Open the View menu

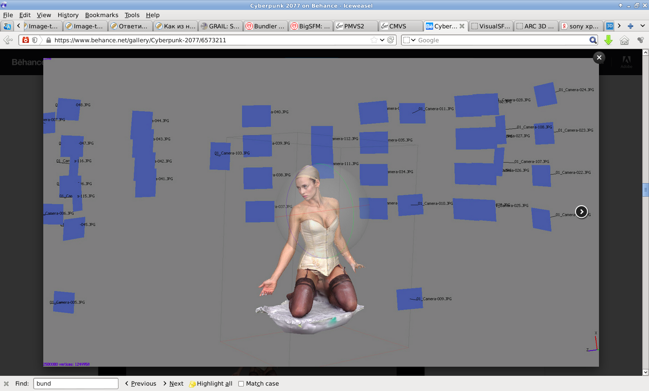44,15
